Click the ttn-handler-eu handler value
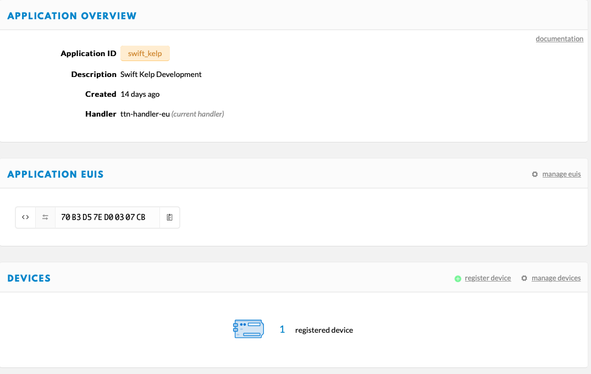Image resolution: width=591 pixels, height=374 pixels. tap(145, 114)
